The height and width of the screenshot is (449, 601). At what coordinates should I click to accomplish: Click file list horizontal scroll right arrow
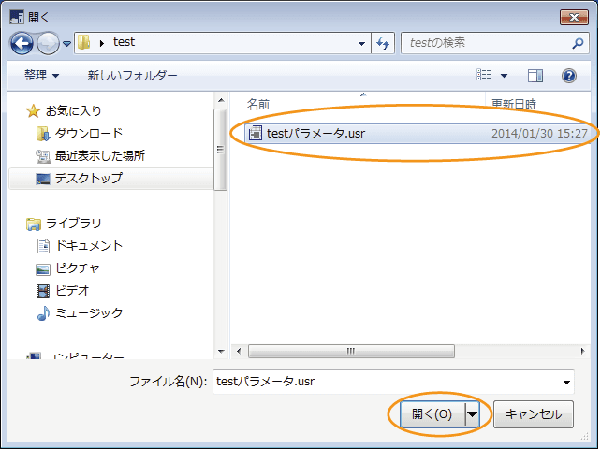pos(582,351)
